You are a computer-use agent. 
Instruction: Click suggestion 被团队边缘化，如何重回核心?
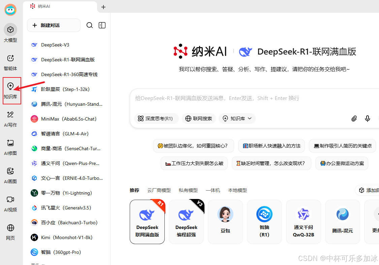193,146
